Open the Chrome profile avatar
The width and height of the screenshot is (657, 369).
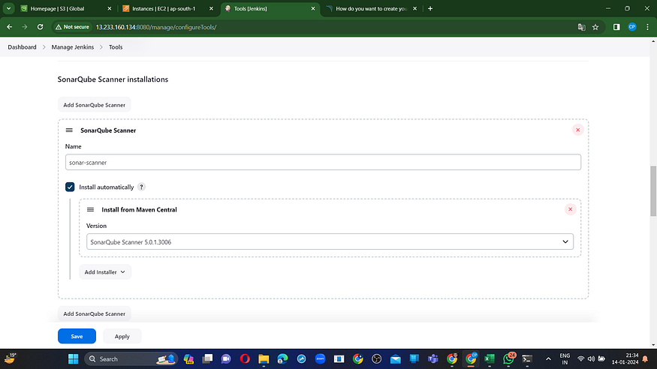pyautogui.click(x=632, y=27)
